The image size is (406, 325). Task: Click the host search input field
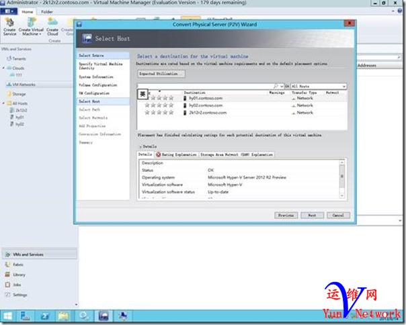click(204, 86)
